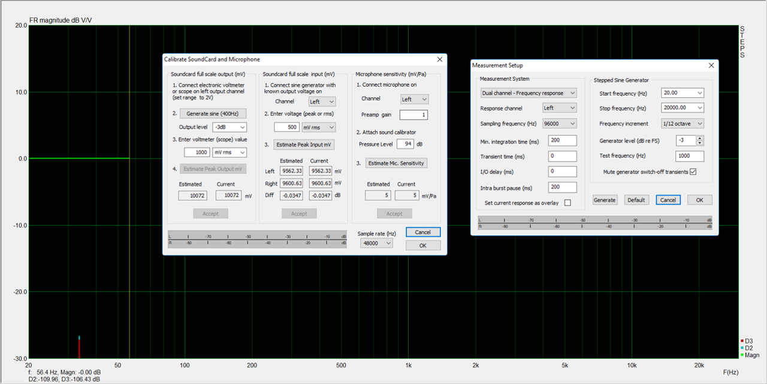Screen dimensions: 767x384
Task: Decrease Generator level with down stepper
Action: click(x=700, y=143)
